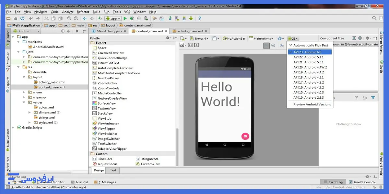
Task: Collapse the manifests folder in project tree
Action: click(19, 42)
